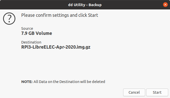Click the 'Destination' label

31,42
